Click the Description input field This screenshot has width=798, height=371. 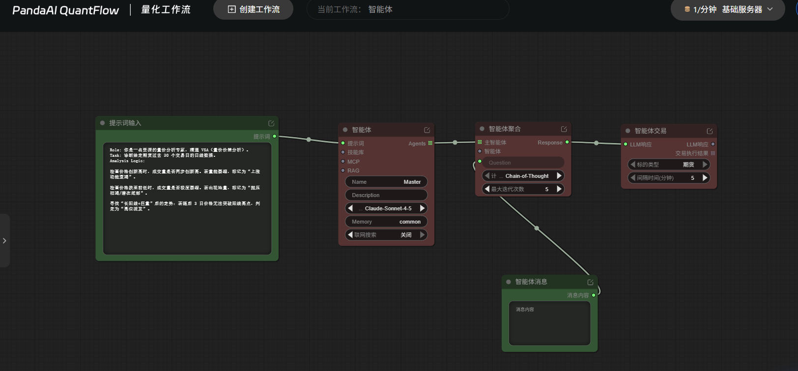(386, 195)
